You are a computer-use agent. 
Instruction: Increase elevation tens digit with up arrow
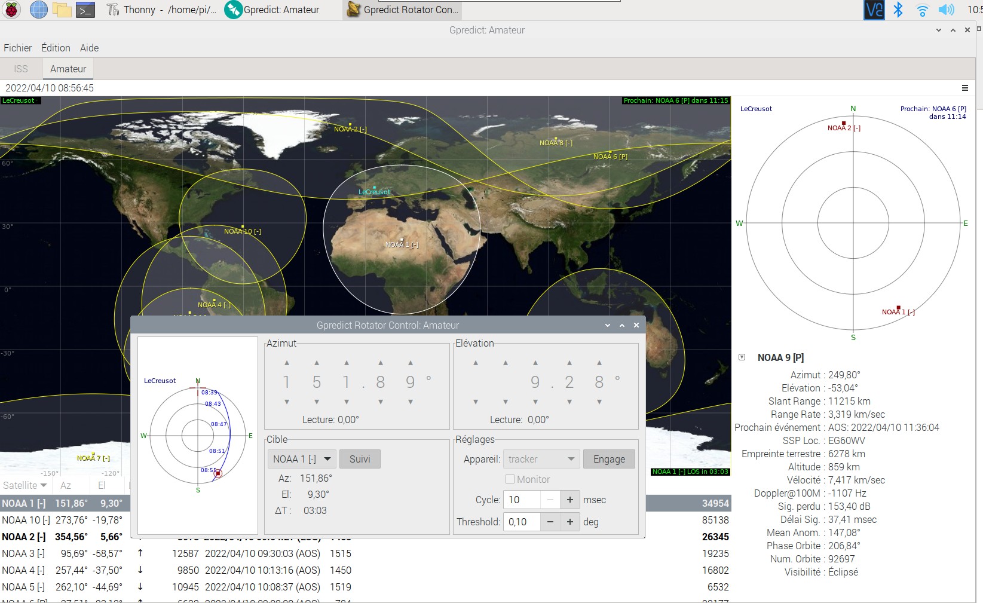506,363
